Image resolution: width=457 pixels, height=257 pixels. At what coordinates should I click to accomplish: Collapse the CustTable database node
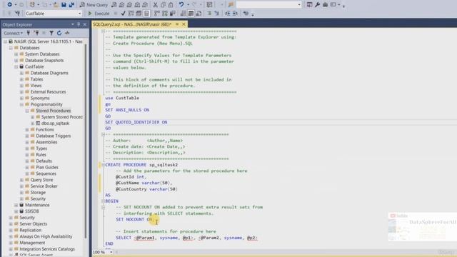pos(16,66)
